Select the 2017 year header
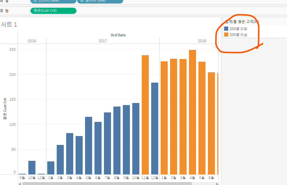The height and width of the screenshot is (185, 287). coord(103,41)
